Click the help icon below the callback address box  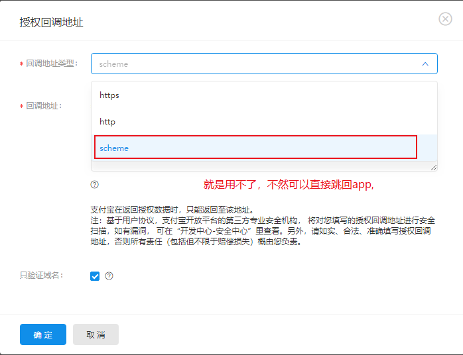[x=95, y=185]
